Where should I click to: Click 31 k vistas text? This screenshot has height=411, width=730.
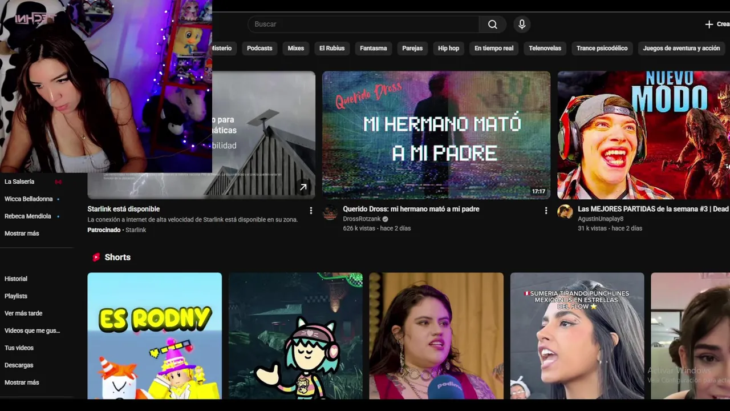(593, 228)
